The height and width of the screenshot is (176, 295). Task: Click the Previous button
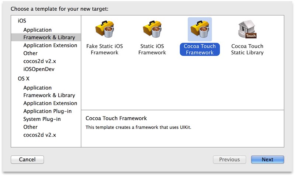[229, 159]
